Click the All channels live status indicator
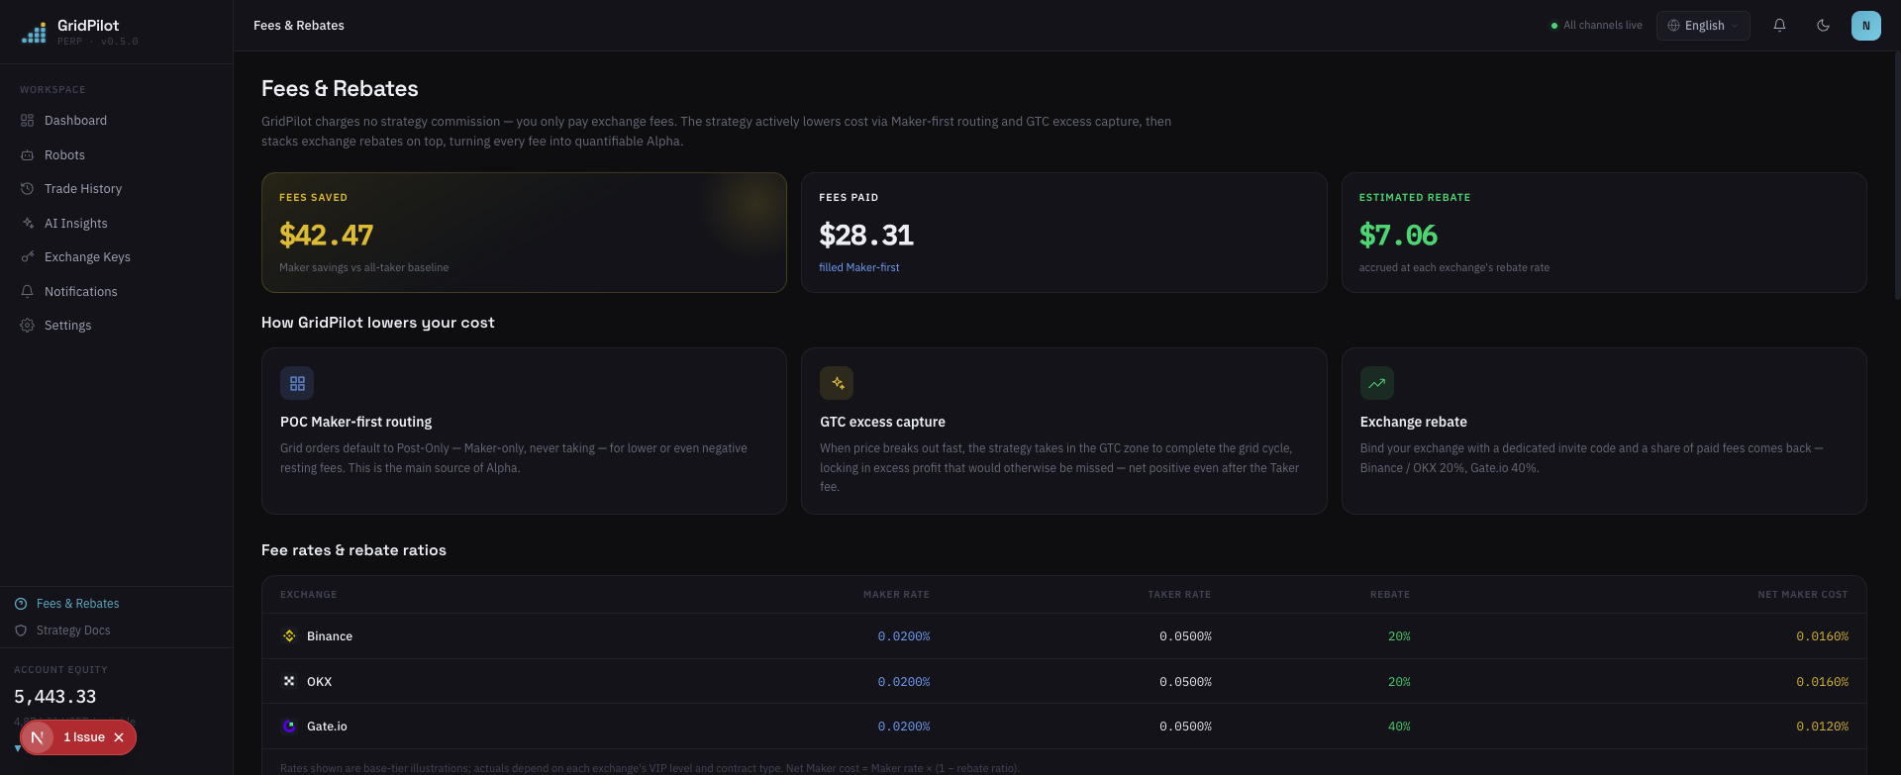The height and width of the screenshot is (775, 1901). coord(1596,26)
